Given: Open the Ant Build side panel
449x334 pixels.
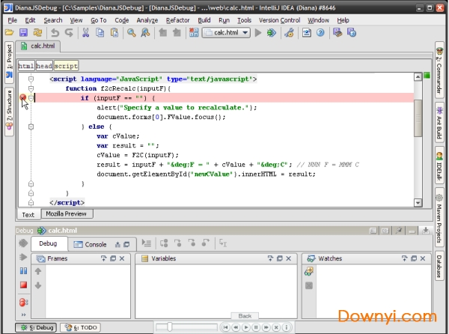Looking at the screenshot, I should pos(439,123).
